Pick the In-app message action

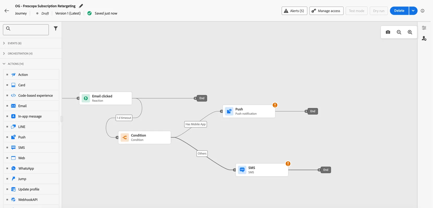point(31,116)
